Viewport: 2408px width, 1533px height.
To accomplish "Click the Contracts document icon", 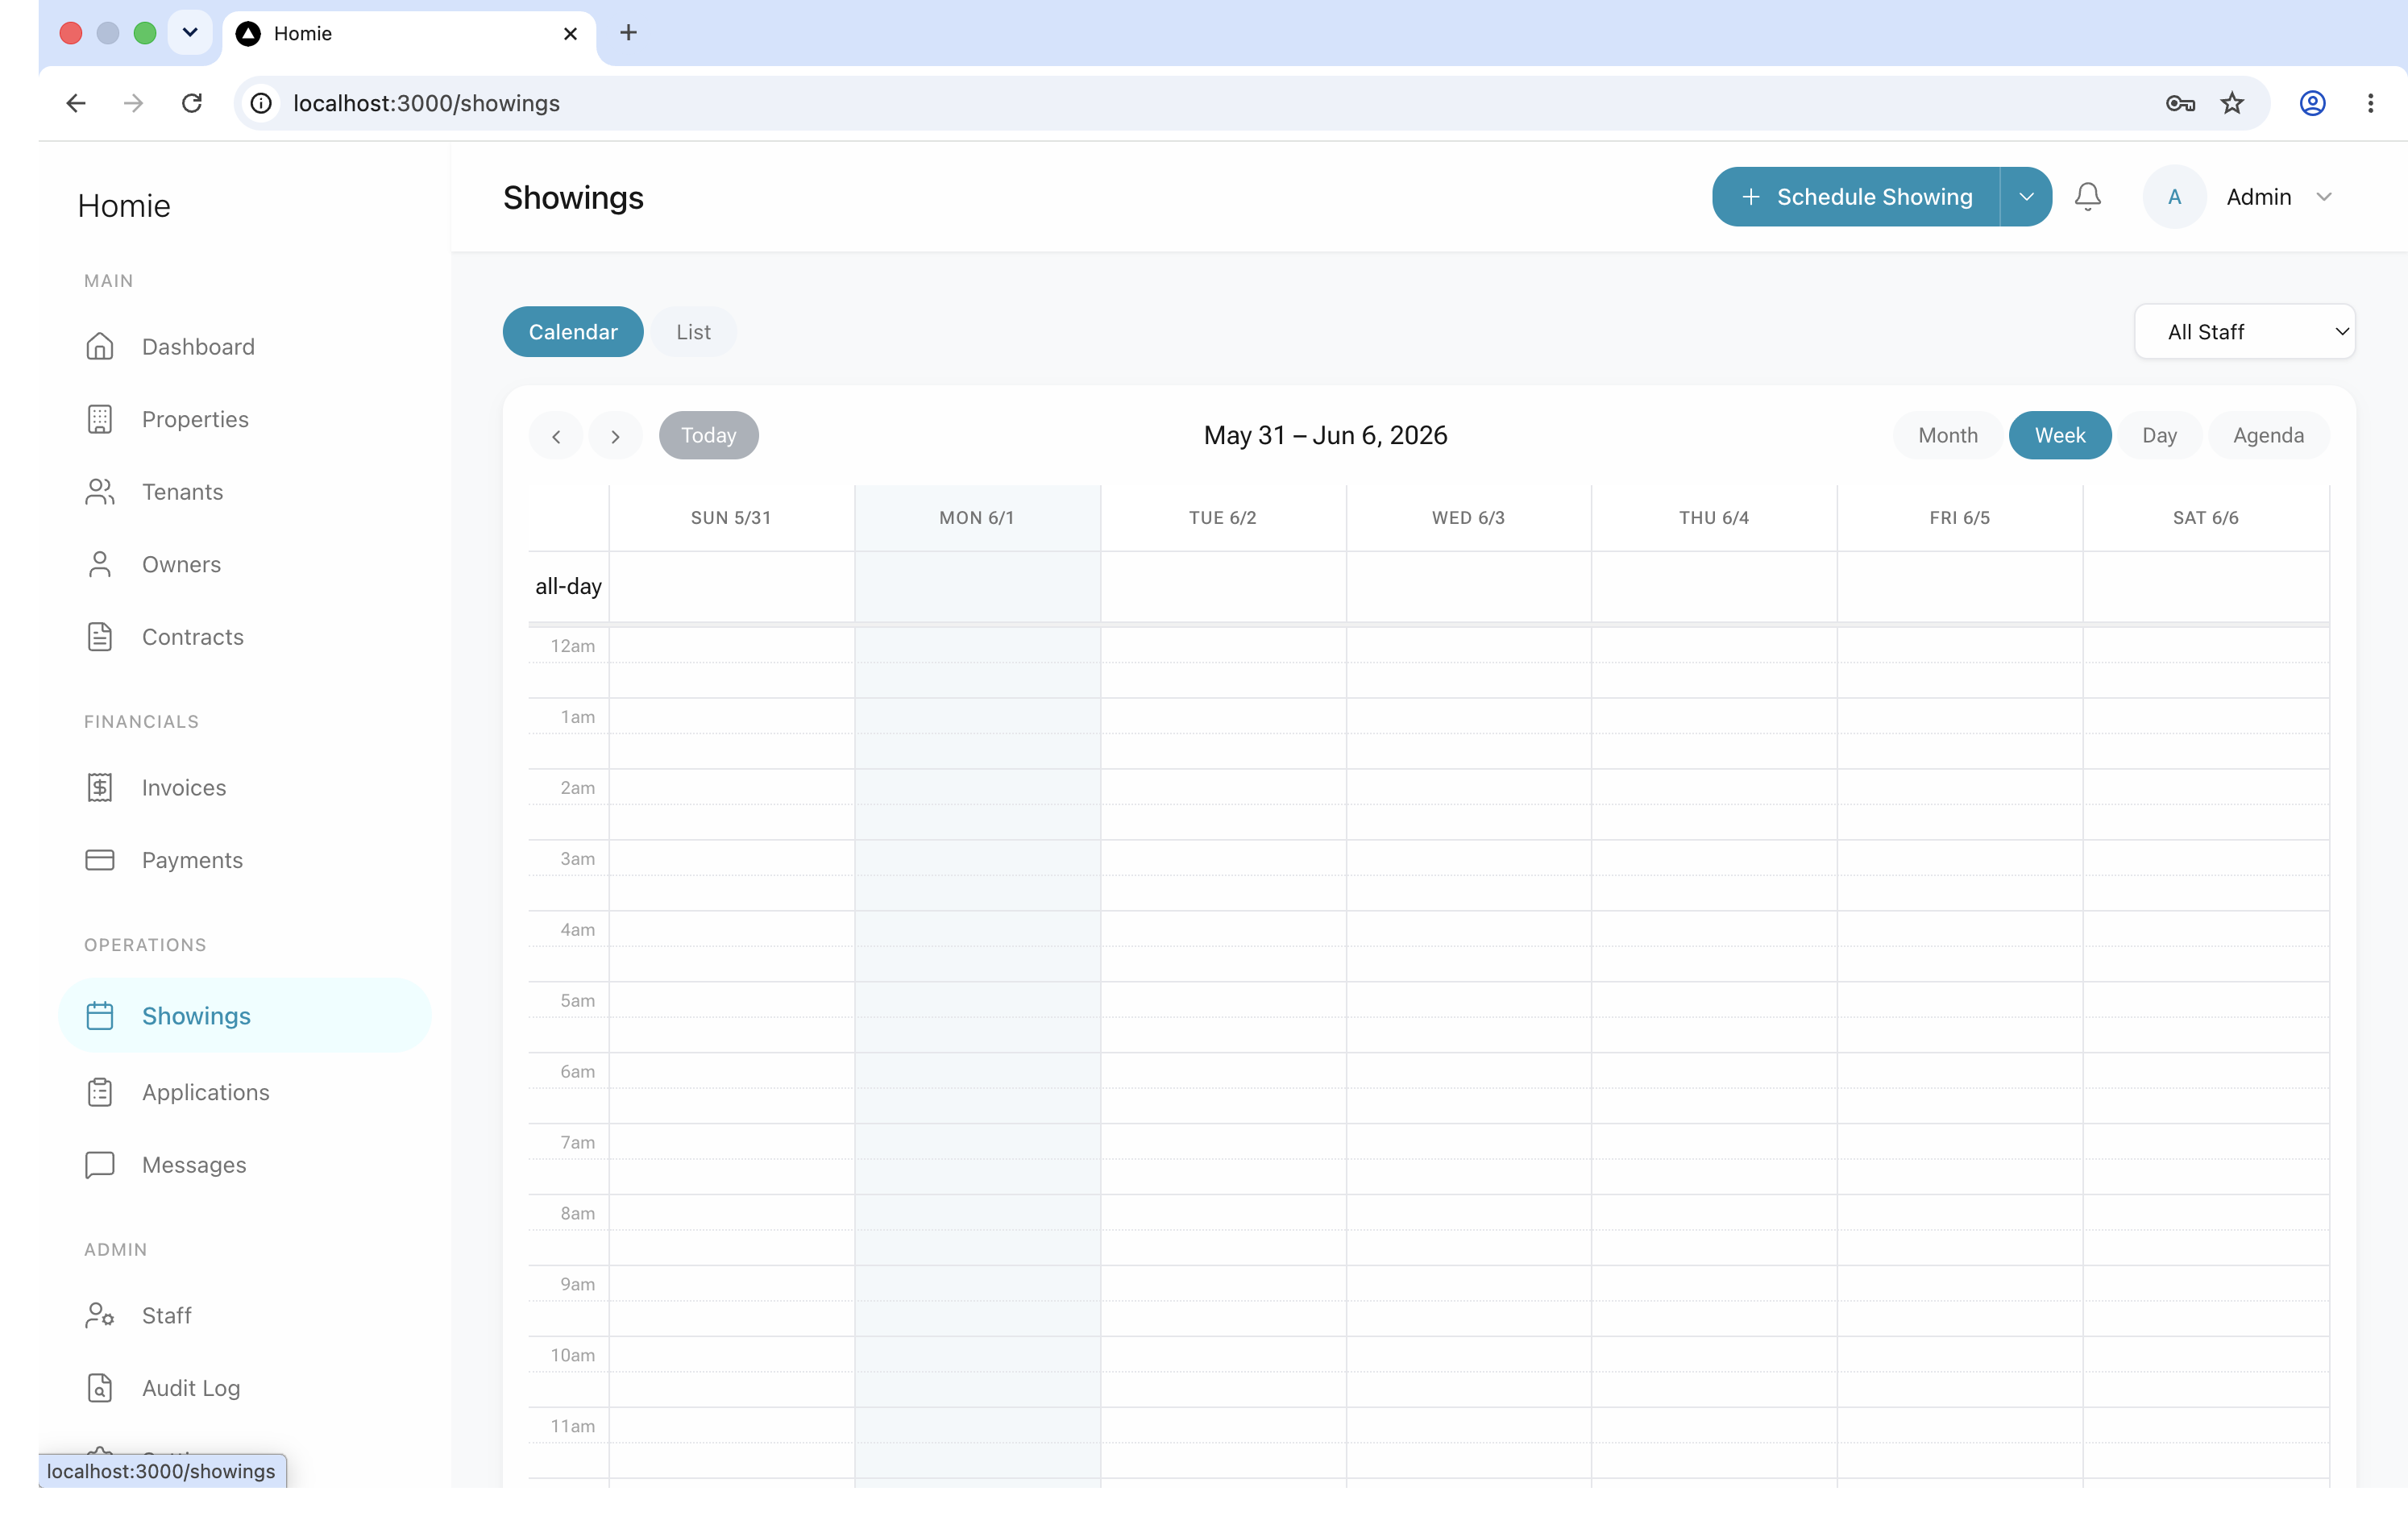I will (x=100, y=637).
